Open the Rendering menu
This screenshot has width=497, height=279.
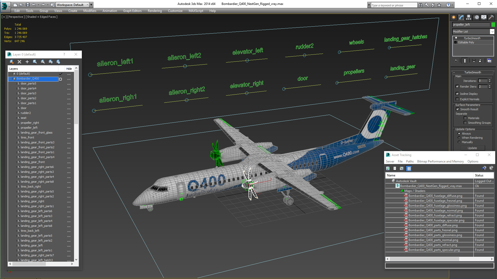tap(155, 11)
